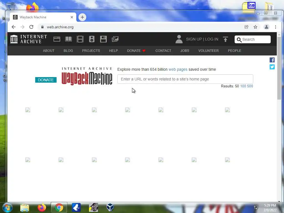Click the Wayback Machine logo

(x=87, y=76)
